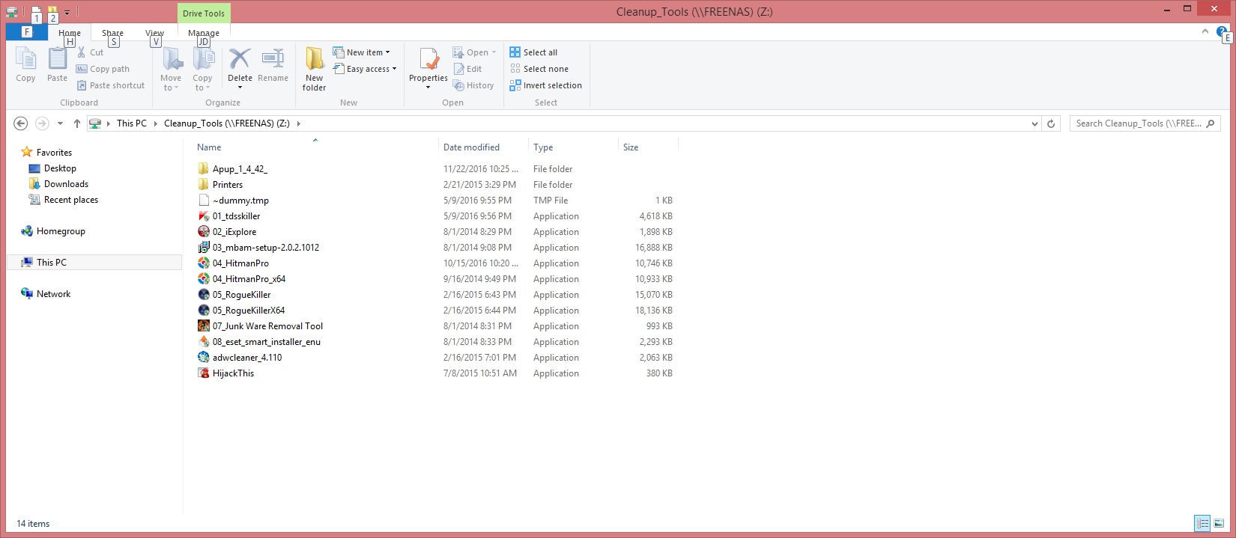This screenshot has width=1236, height=538.
Task: Select Network in the navigation pane
Action: coord(53,294)
